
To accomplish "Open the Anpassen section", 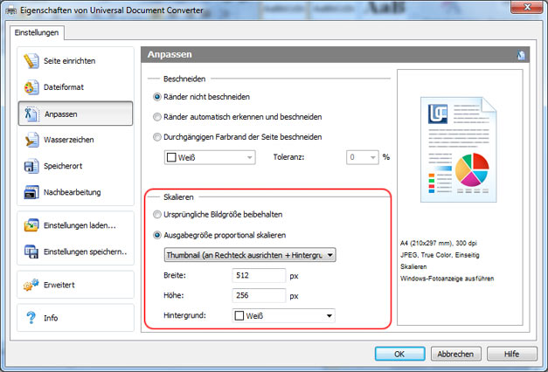I will point(75,114).
